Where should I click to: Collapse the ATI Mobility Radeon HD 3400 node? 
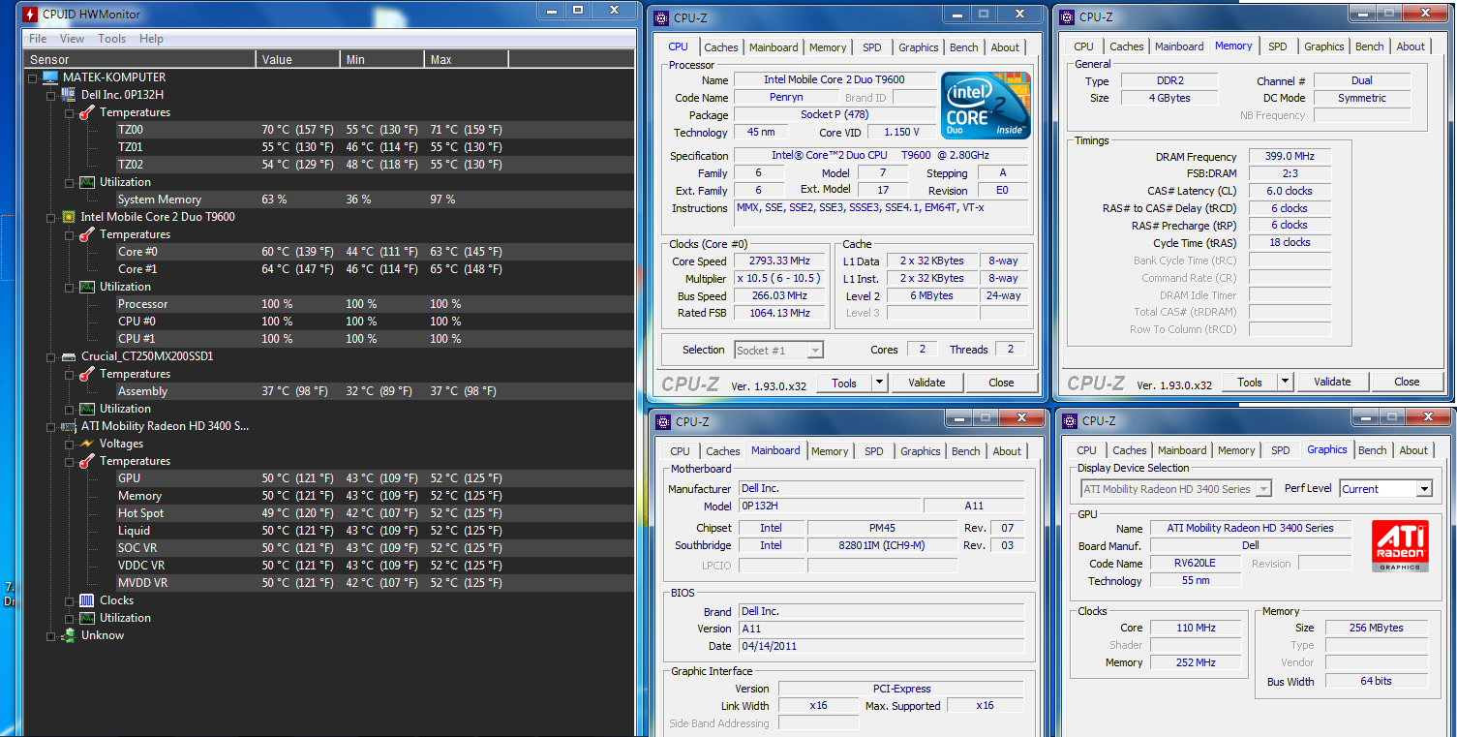click(51, 426)
